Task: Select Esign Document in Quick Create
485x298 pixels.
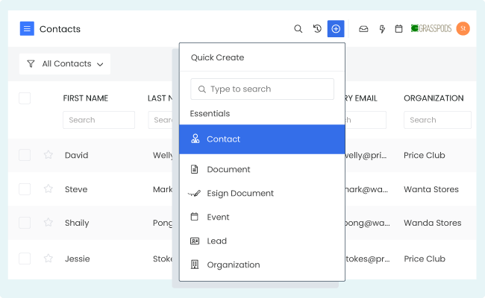Action: point(240,193)
